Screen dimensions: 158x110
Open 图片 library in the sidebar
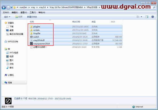pos(11,60)
